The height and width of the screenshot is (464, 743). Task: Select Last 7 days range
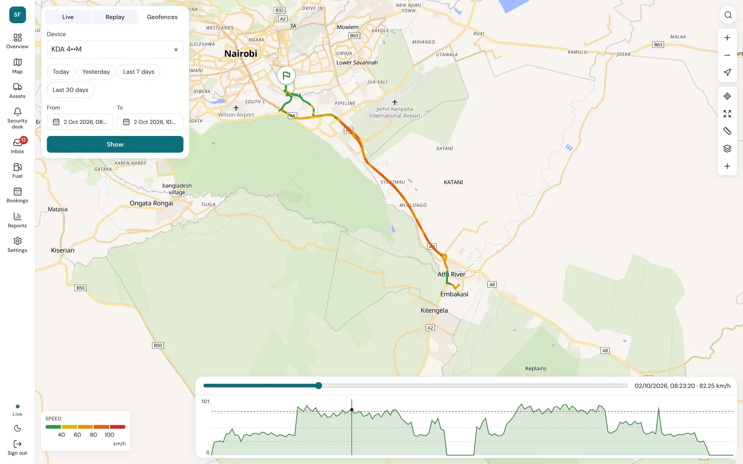tap(138, 72)
